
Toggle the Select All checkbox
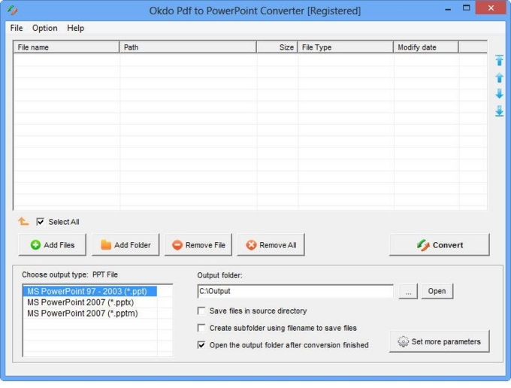click(x=40, y=222)
